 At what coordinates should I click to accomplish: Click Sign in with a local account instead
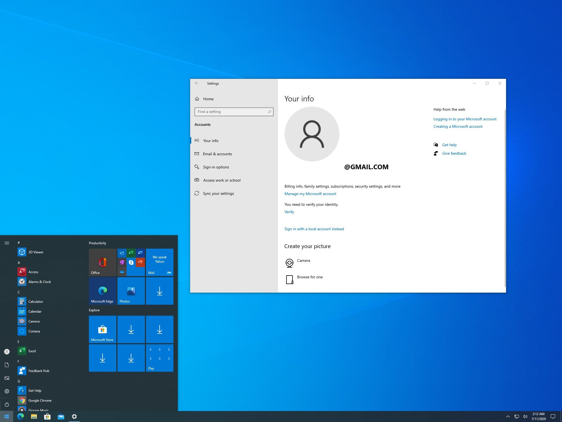point(314,229)
